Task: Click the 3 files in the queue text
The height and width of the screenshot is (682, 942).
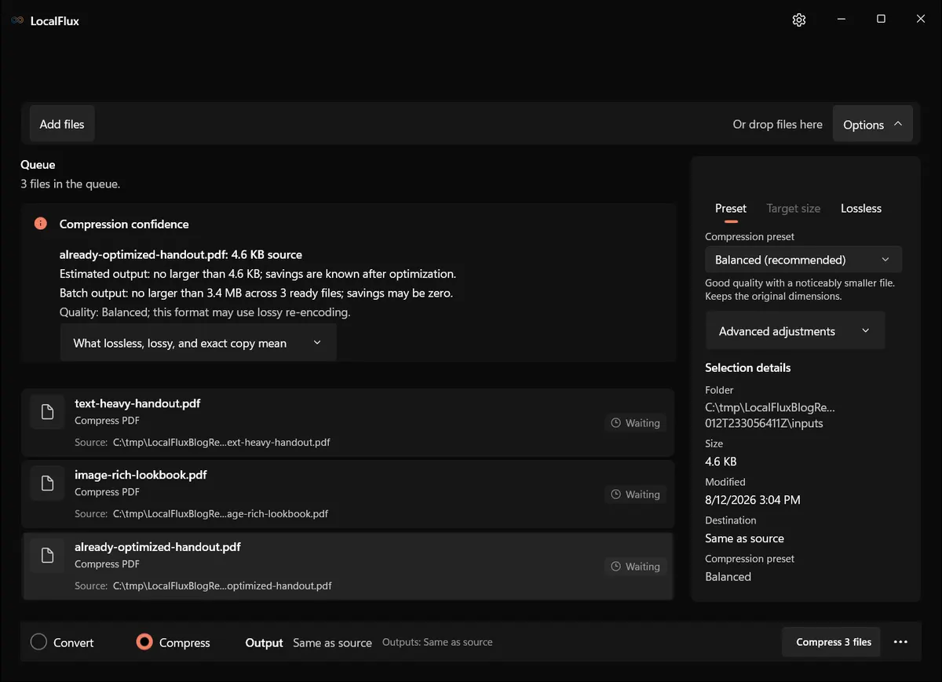Action: pos(70,184)
